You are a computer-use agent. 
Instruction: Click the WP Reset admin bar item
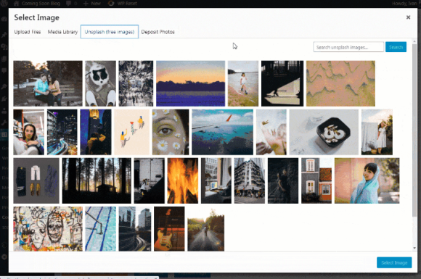tap(123, 4)
